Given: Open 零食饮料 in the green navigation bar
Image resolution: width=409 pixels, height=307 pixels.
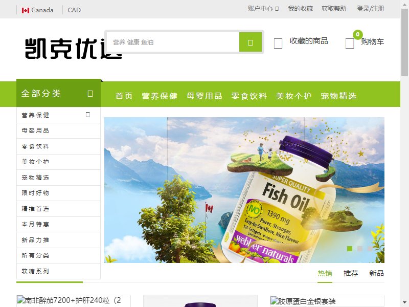Looking at the screenshot, I should tap(249, 96).
